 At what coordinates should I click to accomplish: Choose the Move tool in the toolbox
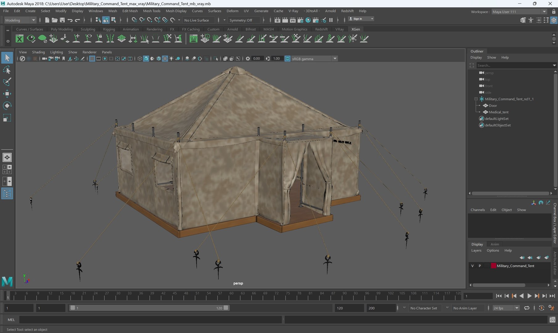click(x=7, y=94)
